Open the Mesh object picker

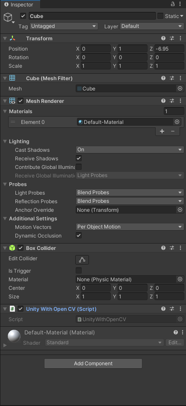point(180,89)
